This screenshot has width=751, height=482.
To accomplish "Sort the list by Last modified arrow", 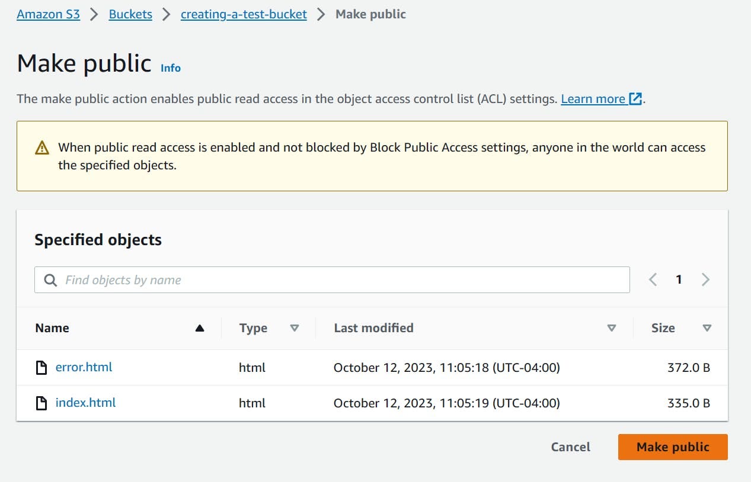I will pyautogui.click(x=612, y=328).
